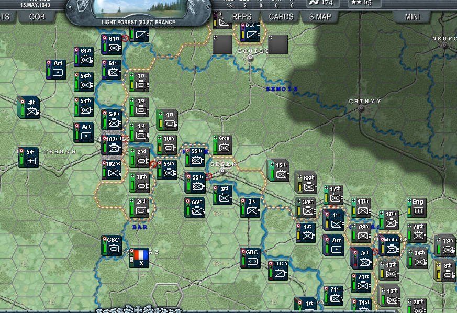Screen dimensions: 457x313
Task: Click the 'TERRON' map label
Action: click(60, 152)
